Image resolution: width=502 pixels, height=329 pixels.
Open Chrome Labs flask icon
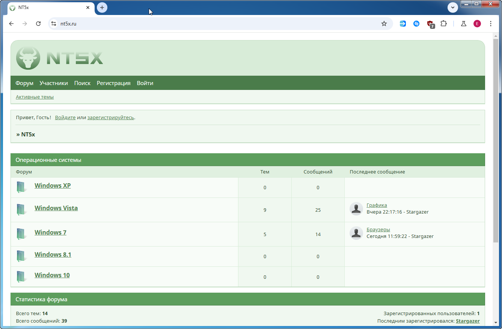[464, 24]
